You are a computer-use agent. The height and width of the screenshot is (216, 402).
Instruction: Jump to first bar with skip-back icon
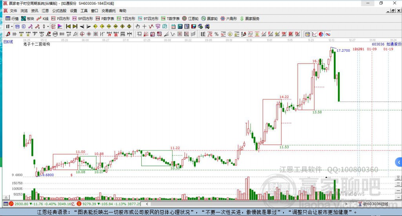point(68,26)
